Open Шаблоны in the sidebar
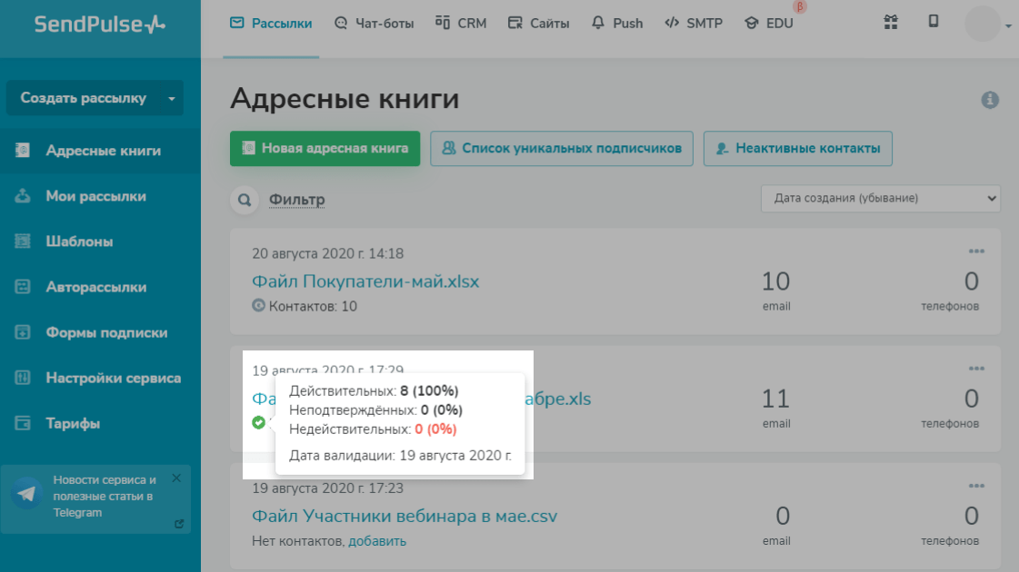 [x=79, y=242]
